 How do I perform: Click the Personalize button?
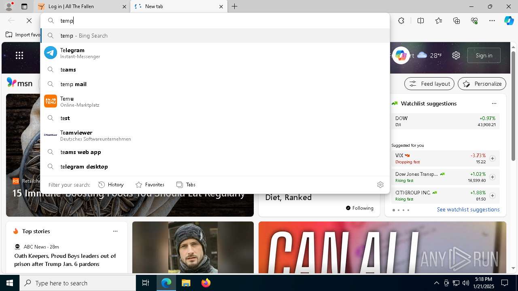point(482,84)
